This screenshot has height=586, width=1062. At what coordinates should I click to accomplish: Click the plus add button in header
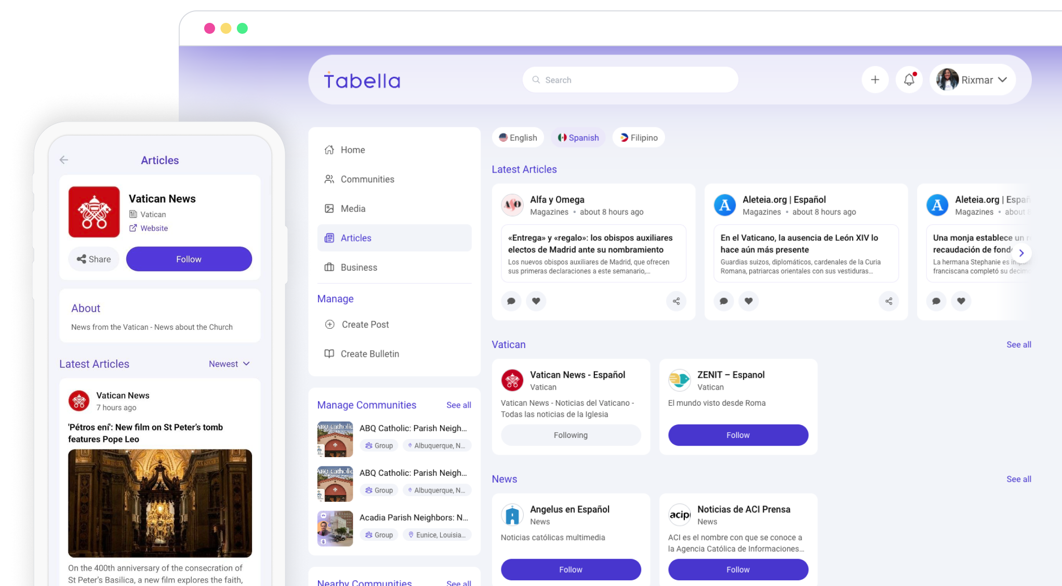[x=875, y=80]
